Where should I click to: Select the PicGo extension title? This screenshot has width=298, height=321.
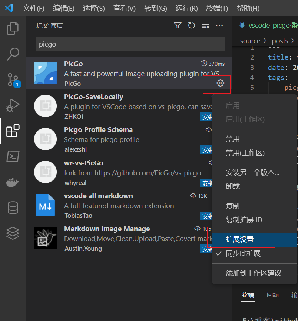point(73,64)
